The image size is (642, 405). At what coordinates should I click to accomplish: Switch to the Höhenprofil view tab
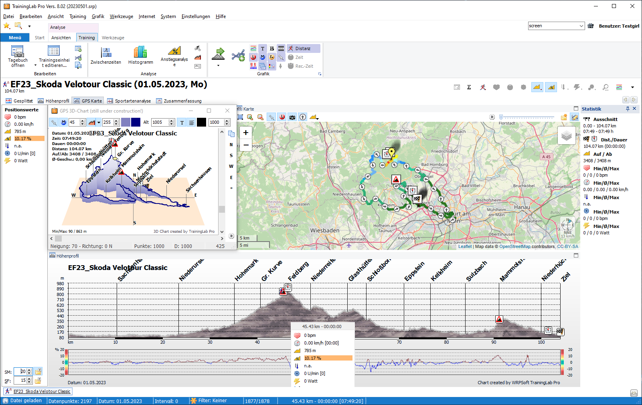coord(54,101)
